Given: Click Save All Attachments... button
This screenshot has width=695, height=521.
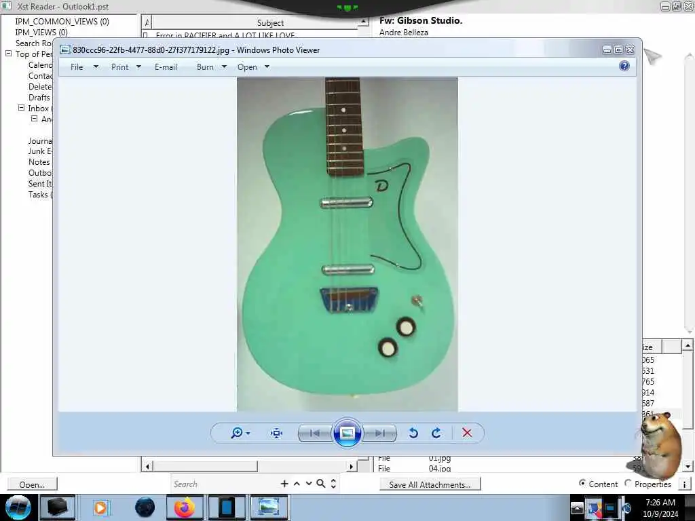Looking at the screenshot, I should pyautogui.click(x=430, y=484).
